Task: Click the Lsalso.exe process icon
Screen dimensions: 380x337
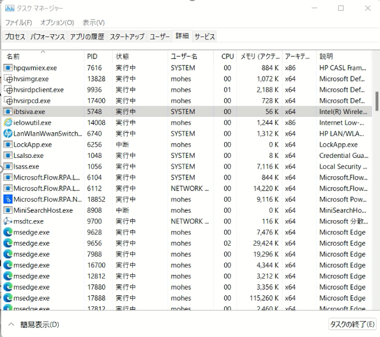Action: [8, 156]
